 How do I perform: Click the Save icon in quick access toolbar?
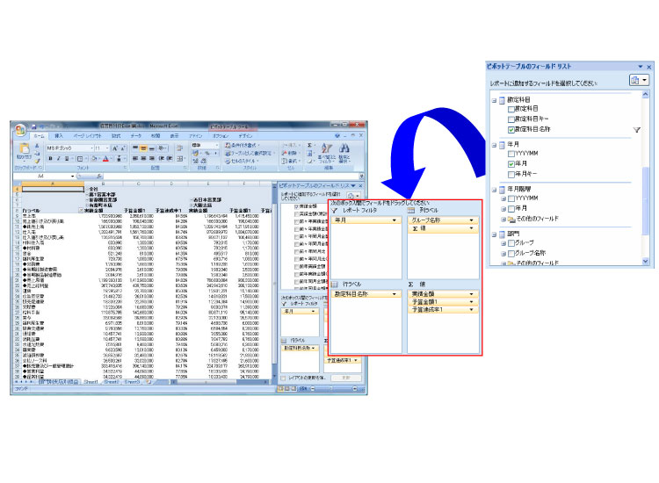33,126
